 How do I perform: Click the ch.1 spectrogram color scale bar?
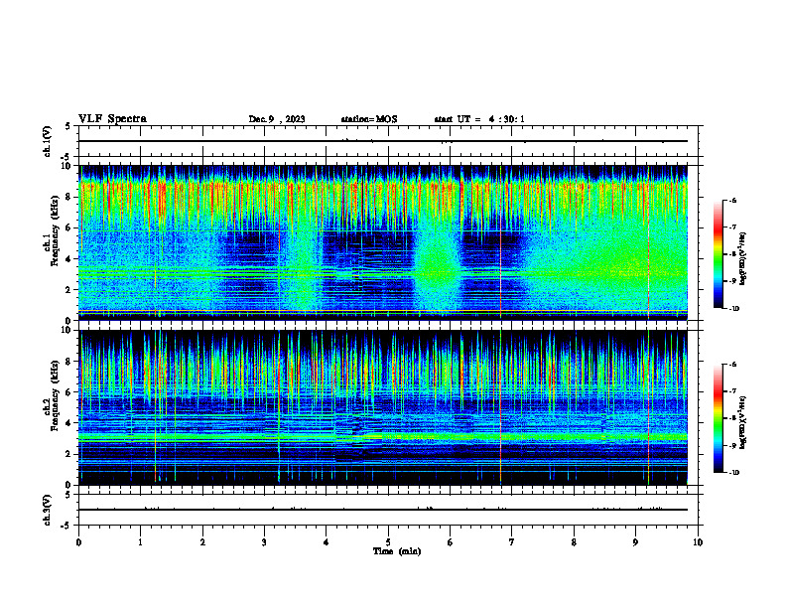click(x=719, y=254)
